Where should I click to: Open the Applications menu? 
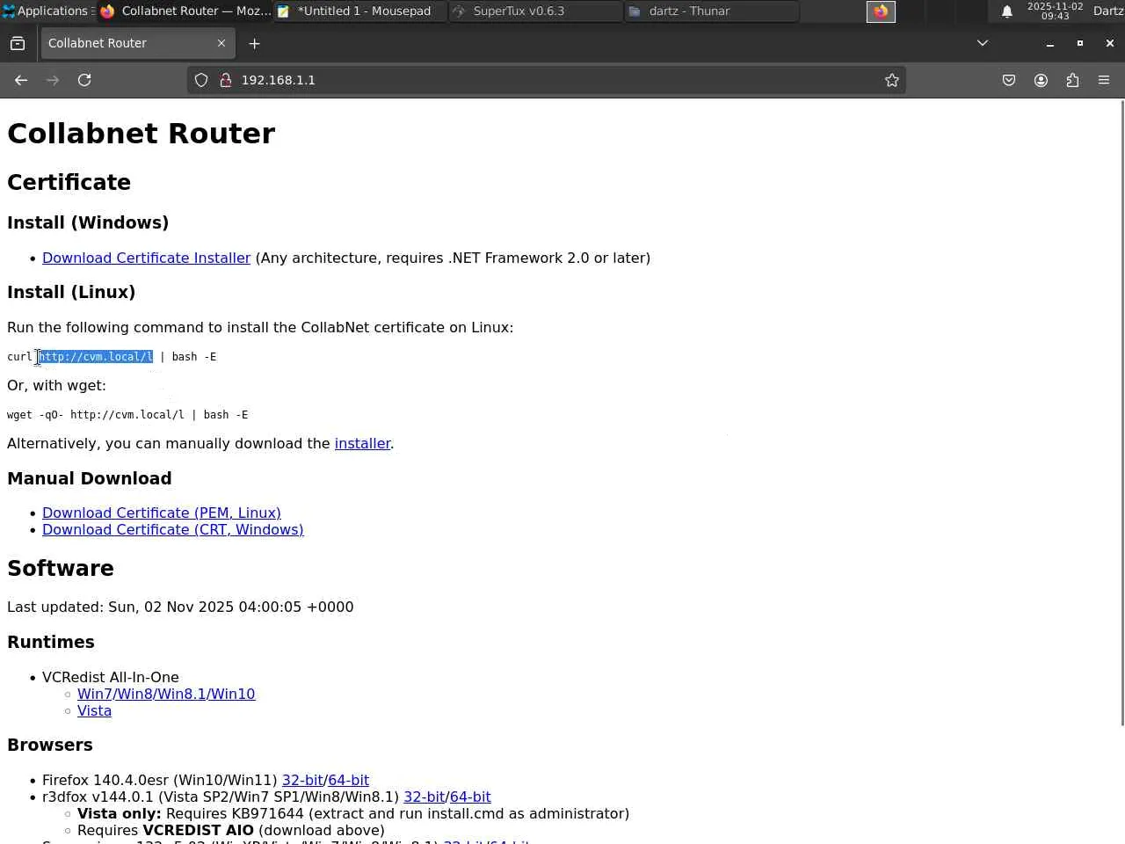click(x=47, y=11)
